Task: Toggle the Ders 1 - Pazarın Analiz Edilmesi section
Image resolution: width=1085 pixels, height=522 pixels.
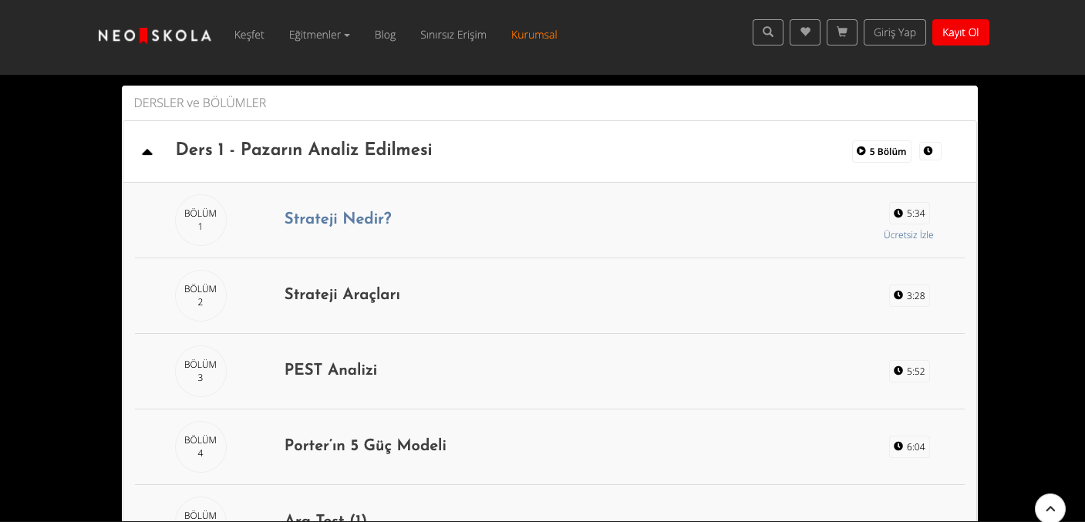Action: [304, 150]
